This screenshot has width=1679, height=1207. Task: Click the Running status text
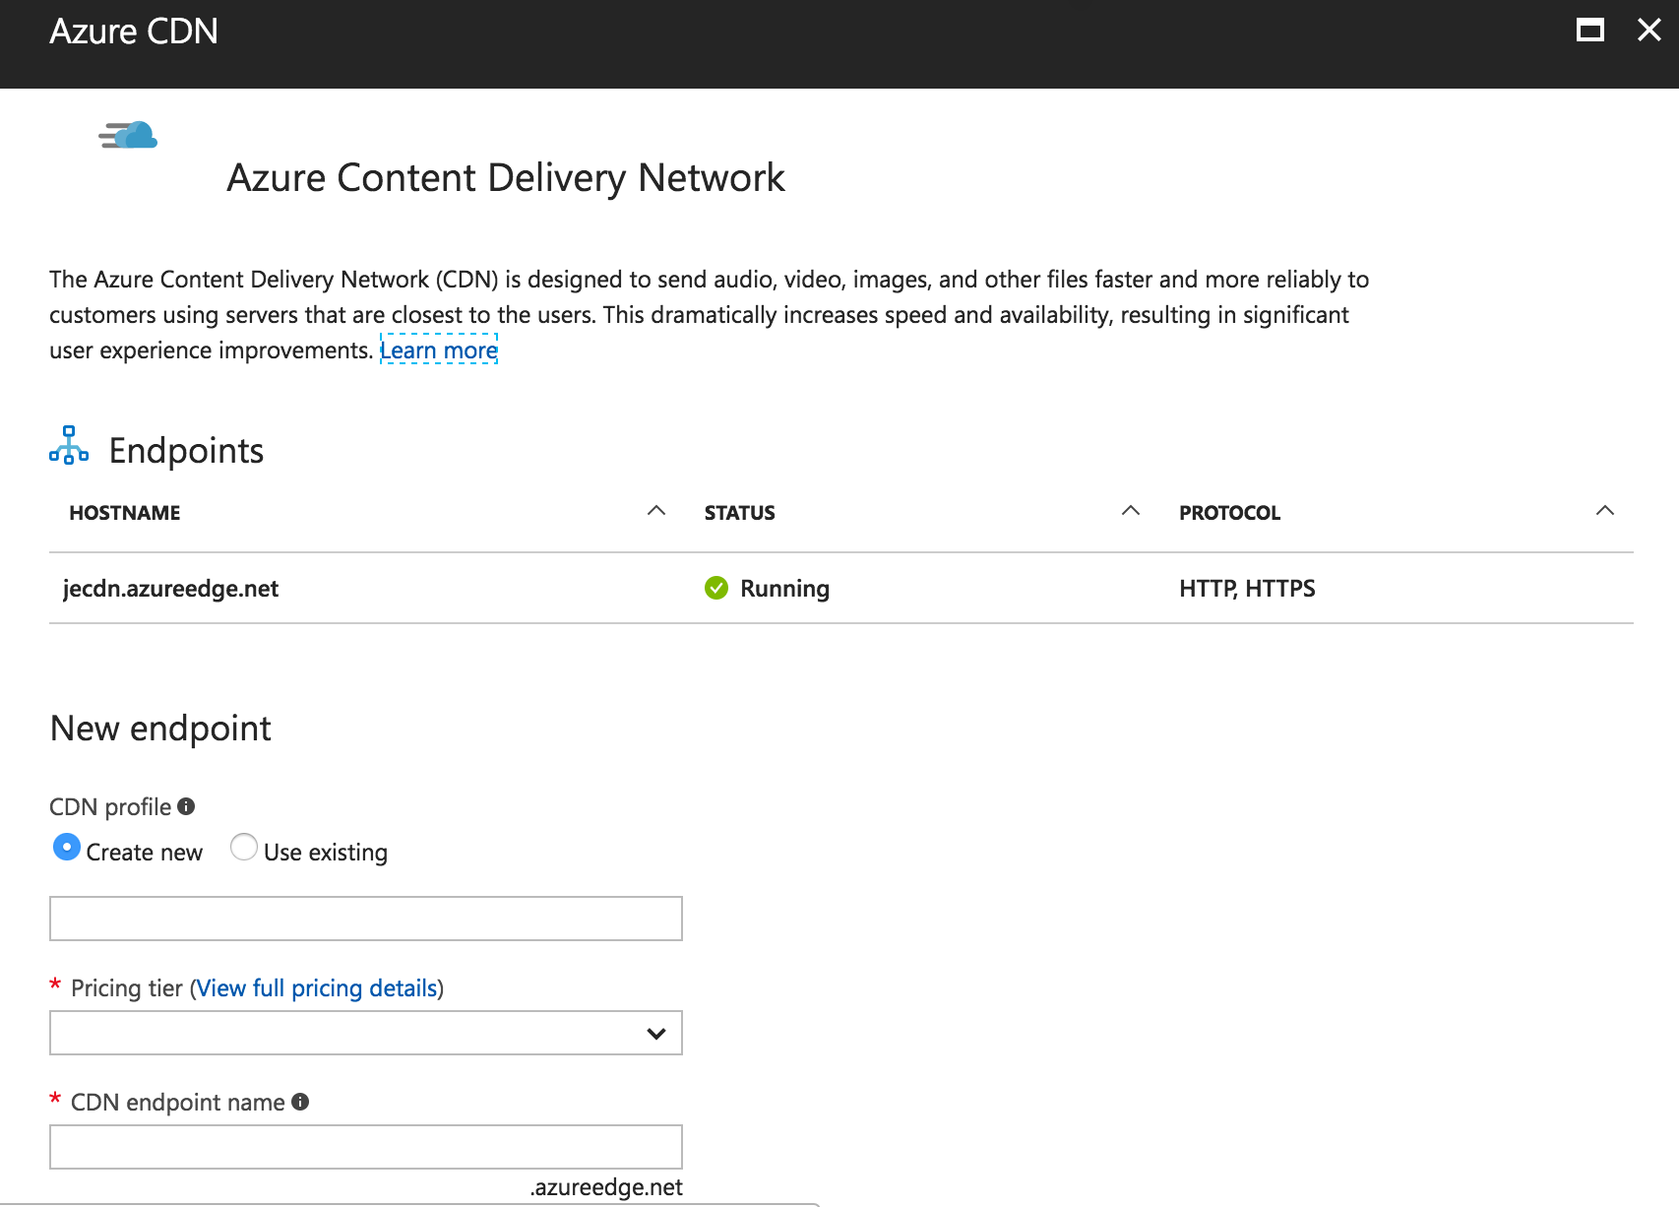coord(785,588)
